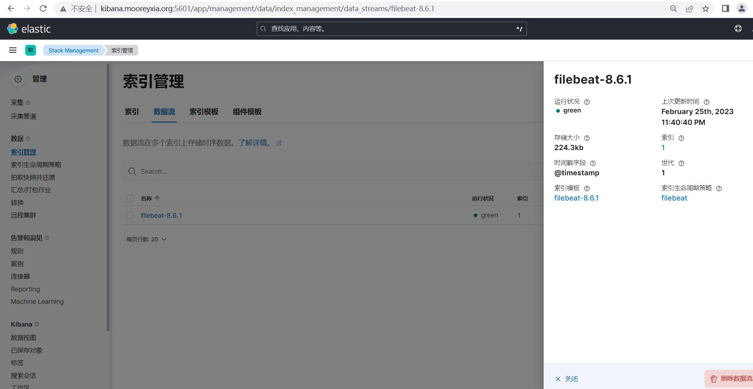Click the help icon next to 存储大小
Screen dimensions: 753x389
click(587, 138)
